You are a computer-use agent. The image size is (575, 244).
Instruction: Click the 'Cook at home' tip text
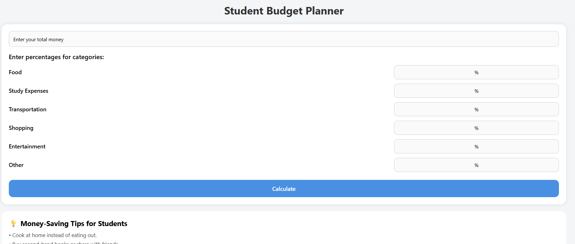pyautogui.click(x=54, y=235)
